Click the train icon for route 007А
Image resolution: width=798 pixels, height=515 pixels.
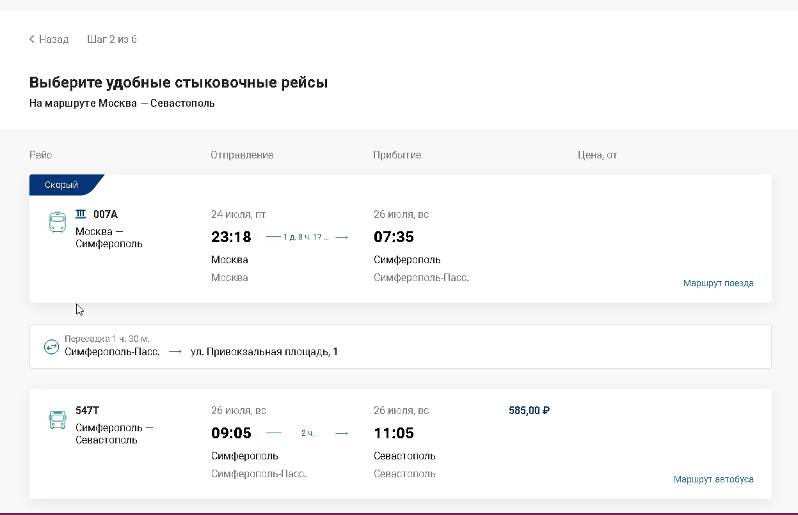point(58,222)
